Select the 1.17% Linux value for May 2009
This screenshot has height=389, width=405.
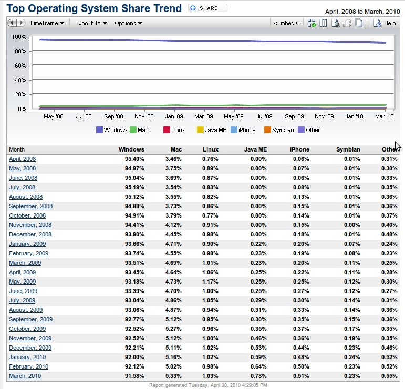210,282
